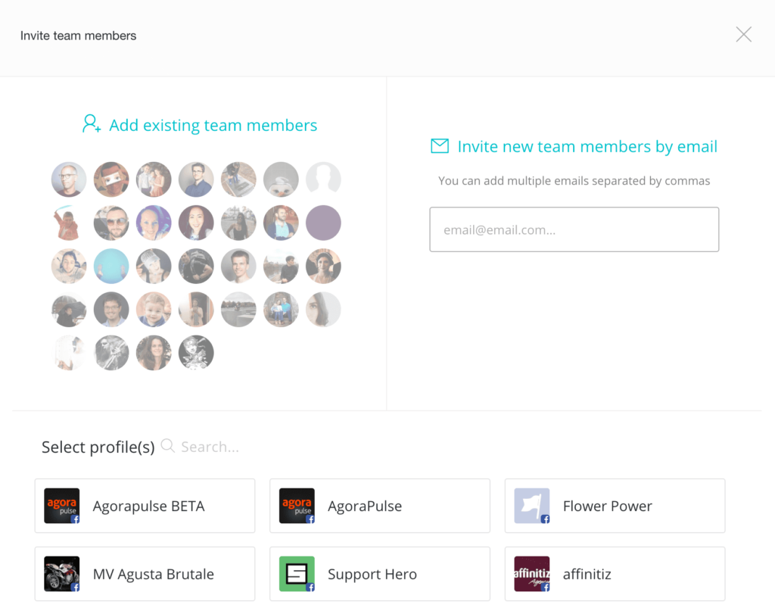Select the snowman face avatar

coord(281,179)
